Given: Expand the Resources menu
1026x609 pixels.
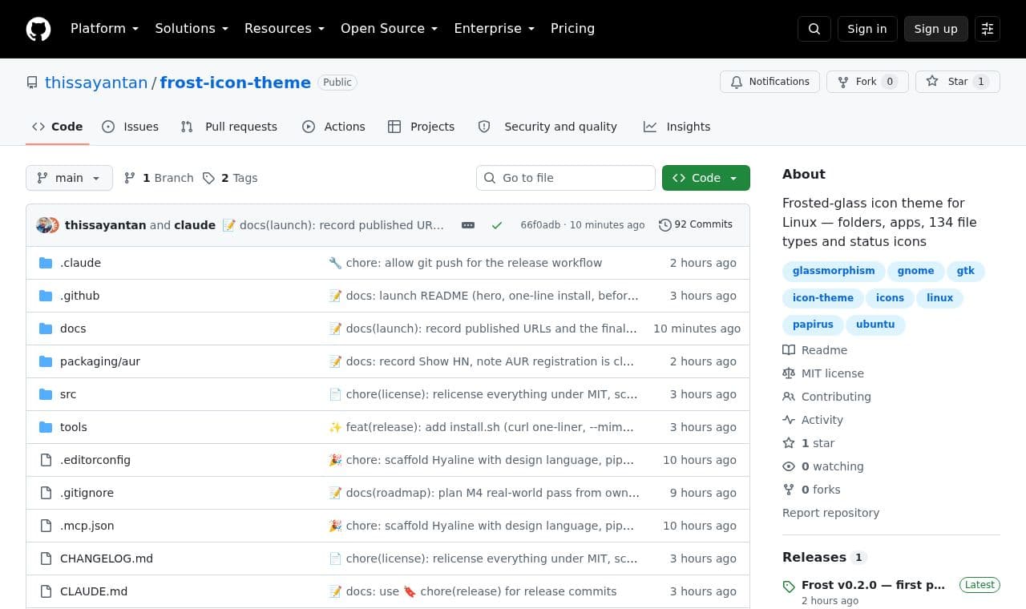Looking at the screenshot, I should (285, 29).
